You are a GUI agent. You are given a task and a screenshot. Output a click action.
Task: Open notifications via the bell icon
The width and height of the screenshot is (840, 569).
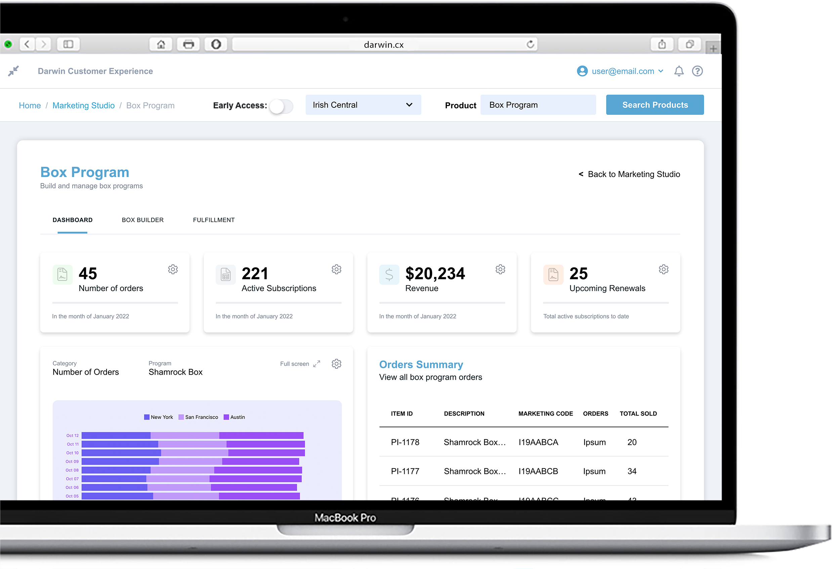[x=679, y=71]
